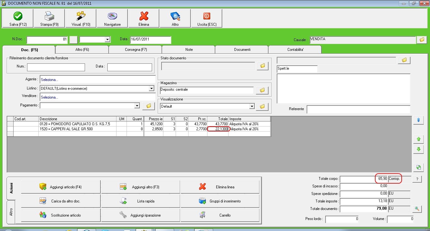Image resolution: width=430 pixels, height=231 pixels.
Task: Exit using Uscita (ESC) button
Action: (207, 16)
